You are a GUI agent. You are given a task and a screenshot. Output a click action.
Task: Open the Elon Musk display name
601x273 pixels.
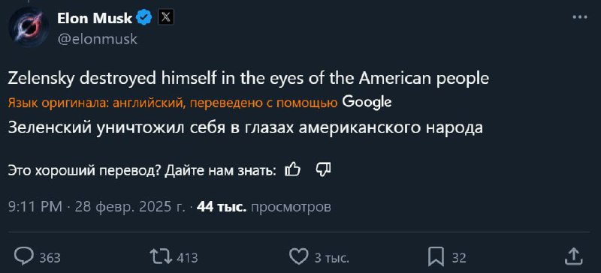click(x=95, y=17)
